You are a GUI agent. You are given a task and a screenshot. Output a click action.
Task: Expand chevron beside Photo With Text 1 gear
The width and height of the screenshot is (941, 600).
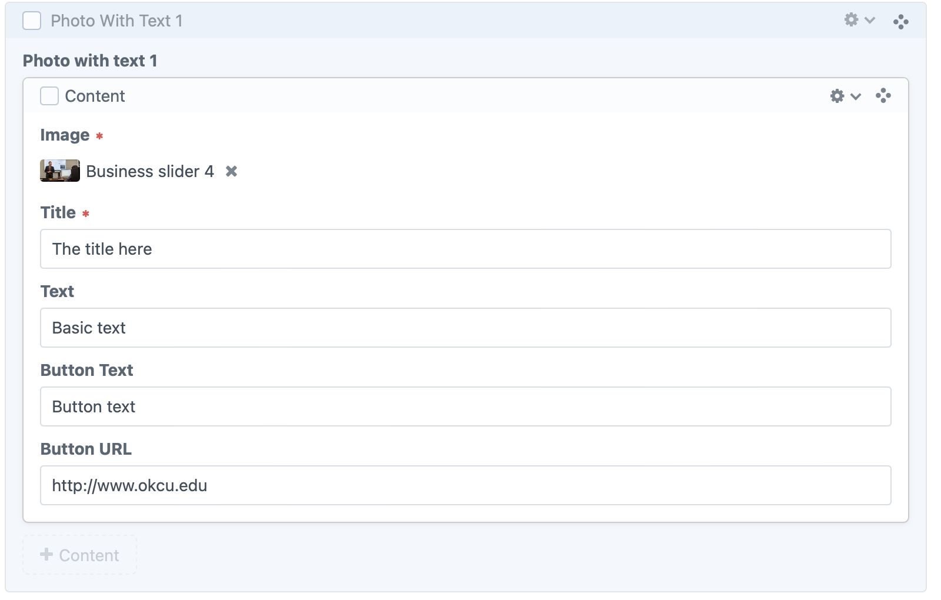[870, 21]
